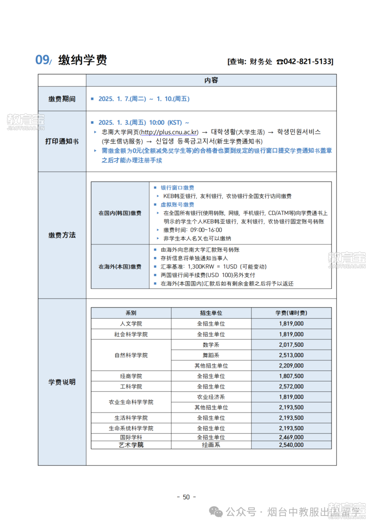Click the line 非学生本人名义也可以缴纳
The image size is (373, 527).
(197, 238)
